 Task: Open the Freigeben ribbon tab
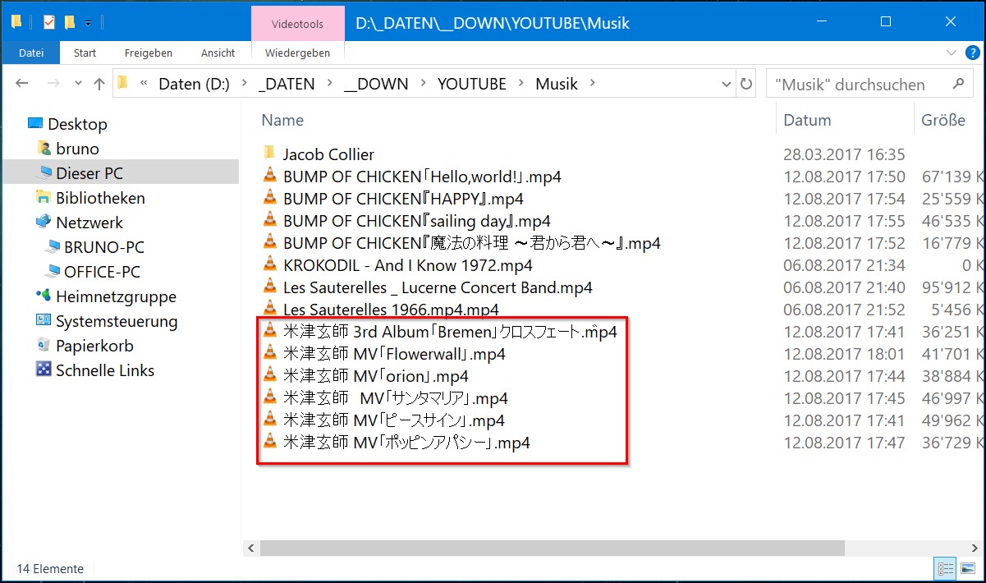point(148,53)
